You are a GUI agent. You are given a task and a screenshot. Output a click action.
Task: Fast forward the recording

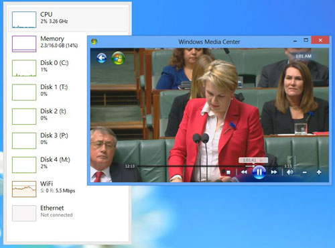(x=274, y=172)
